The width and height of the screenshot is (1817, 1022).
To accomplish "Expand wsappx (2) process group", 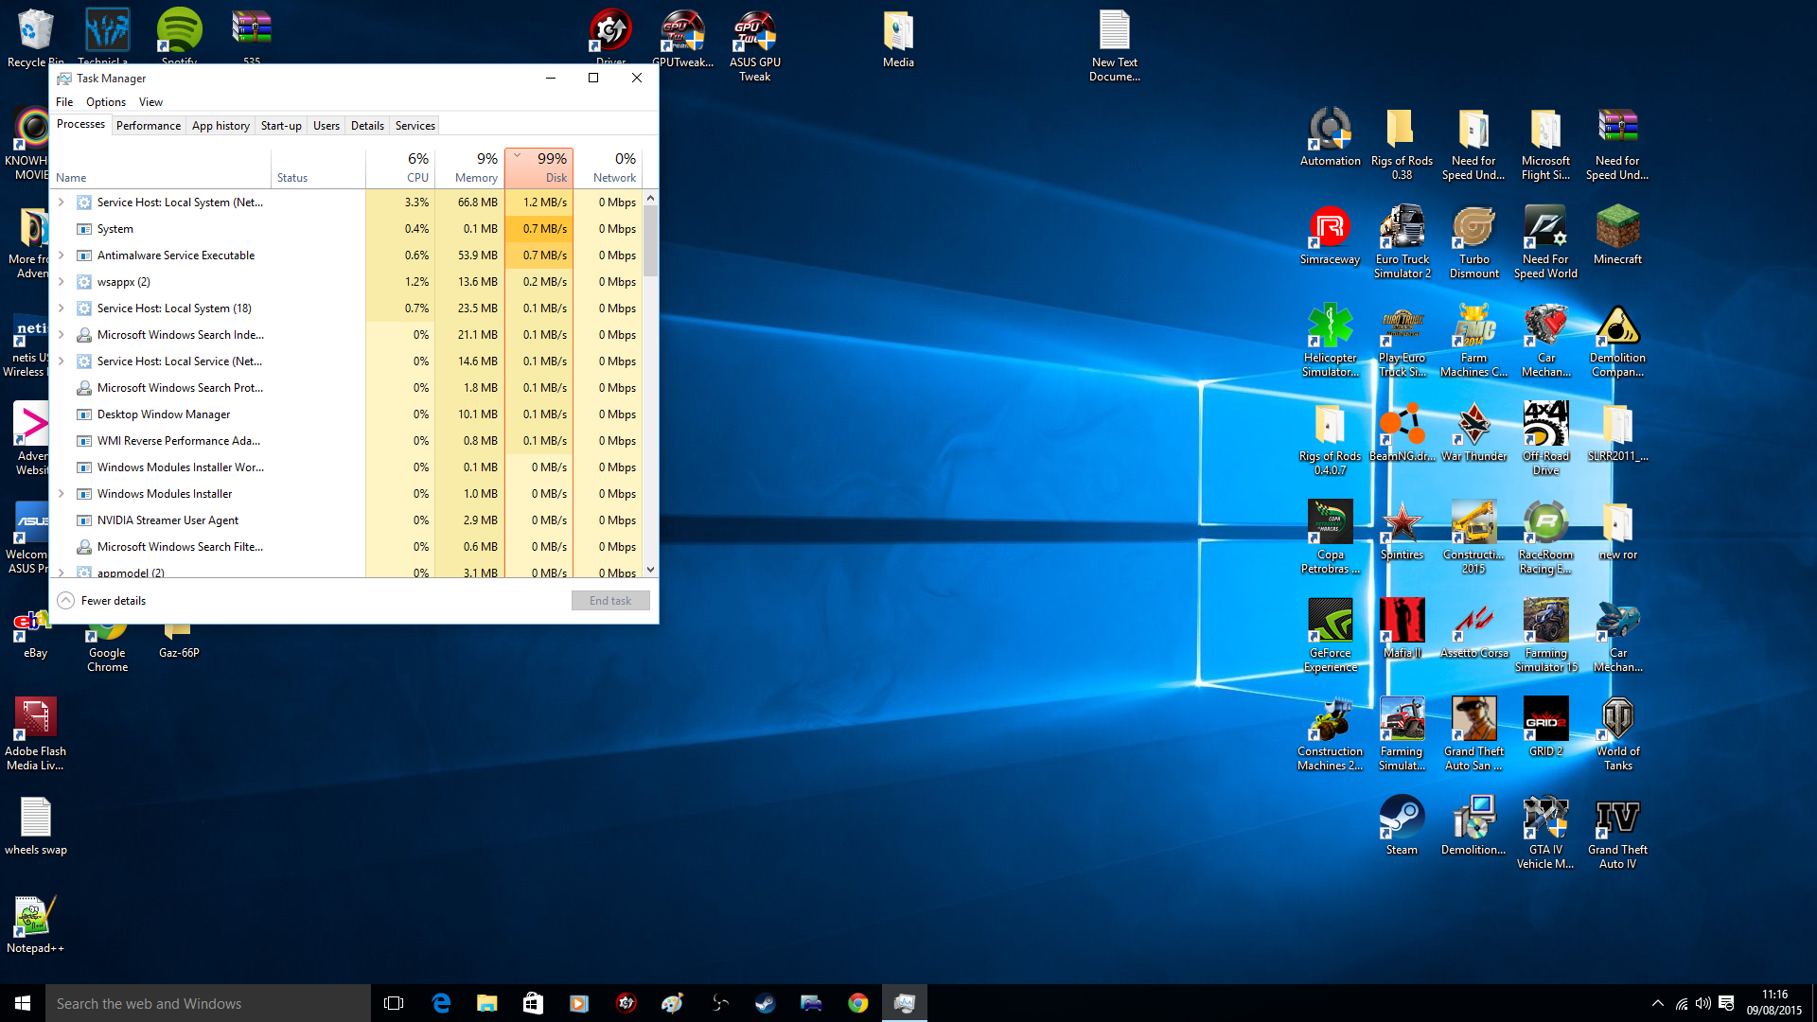I will point(62,282).
